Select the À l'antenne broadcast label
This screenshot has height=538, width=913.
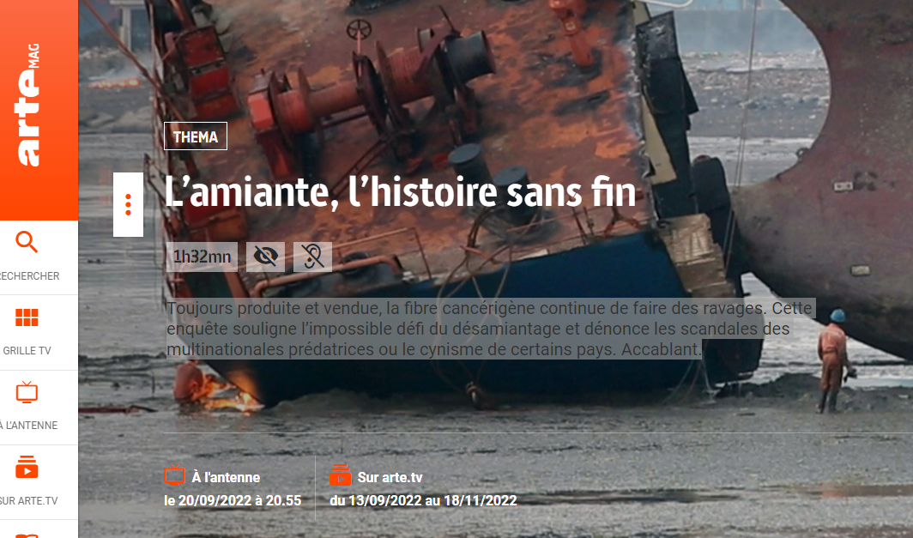click(226, 477)
